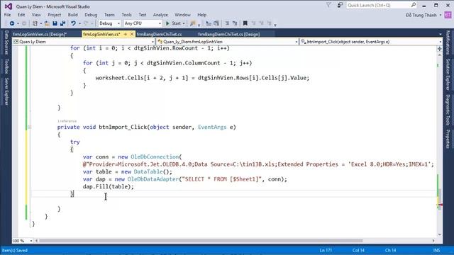Click the Uncomment selected lines icon
The height and width of the screenshot is (255, 454).
(235, 23)
